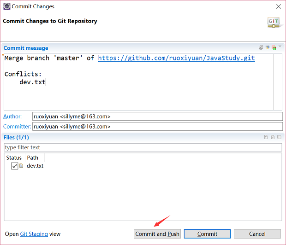
Task: Click into the Committer field
Action: [x=157, y=126]
